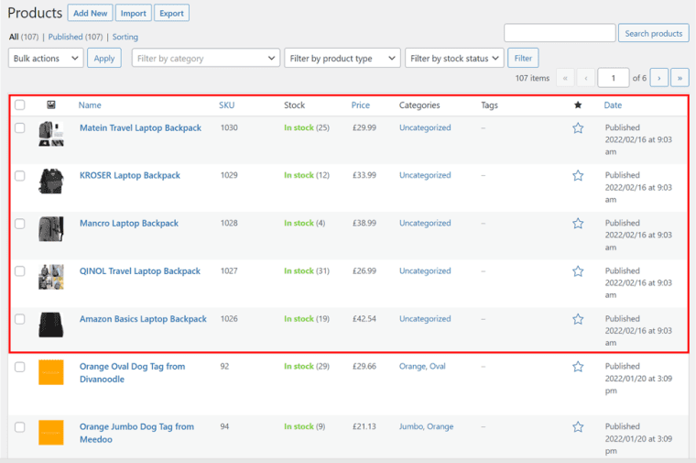
Task: Open KROSER Laptop Backpack thumbnail
Action: [51, 182]
